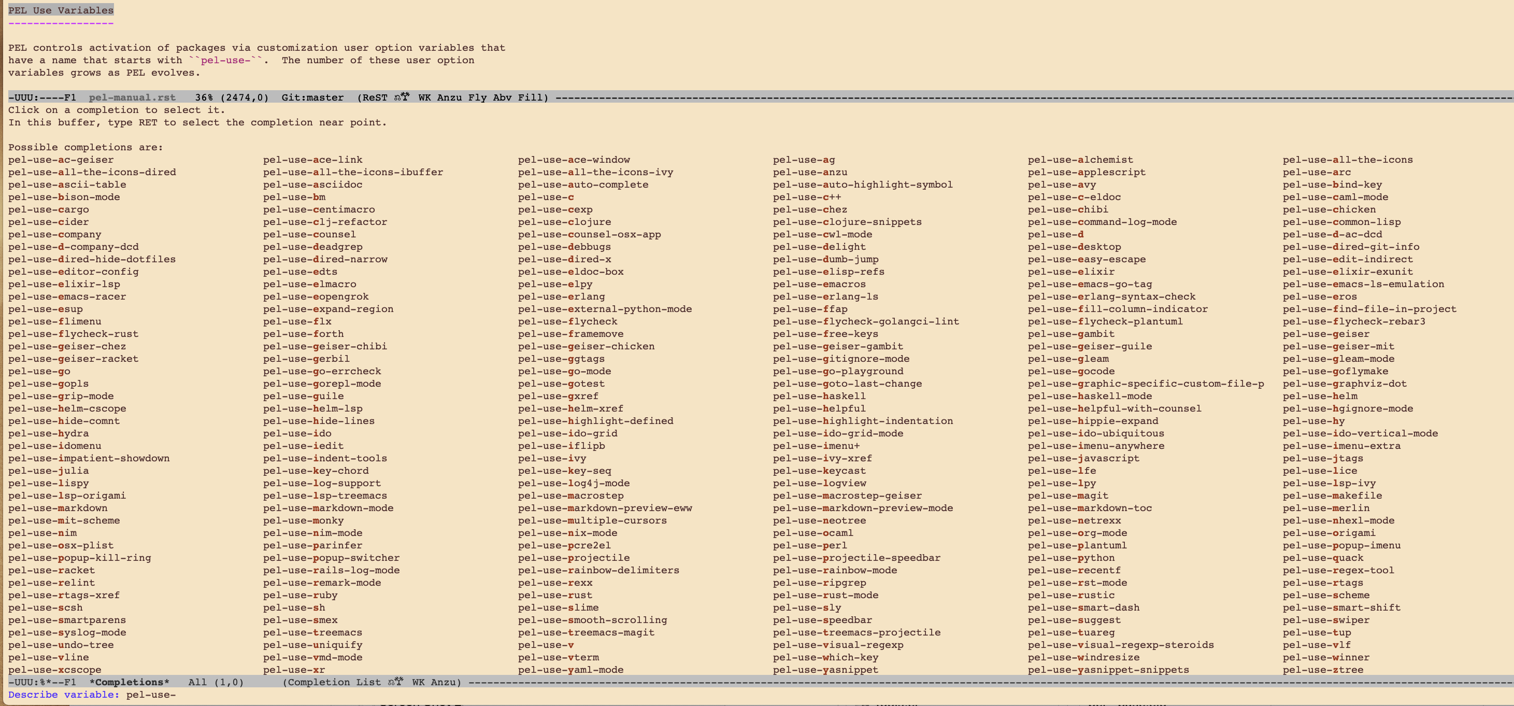Click pel-manual.rst buffer name in mode line
Screen dimensions: 1514x706
(x=132, y=97)
